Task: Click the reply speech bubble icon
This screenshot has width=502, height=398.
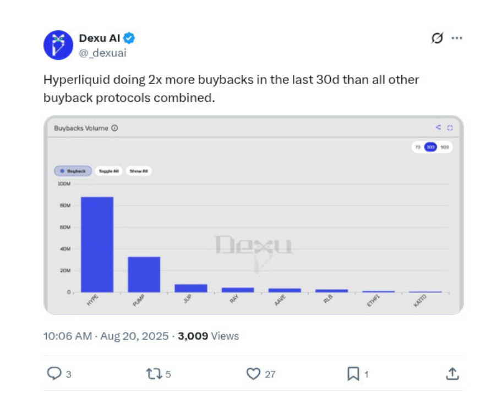Action: (54, 374)
